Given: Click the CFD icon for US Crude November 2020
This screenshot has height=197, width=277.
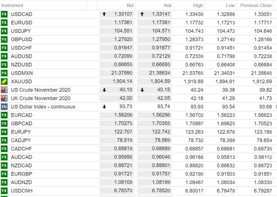Looking at the screenshot, I should pos(4,90).
